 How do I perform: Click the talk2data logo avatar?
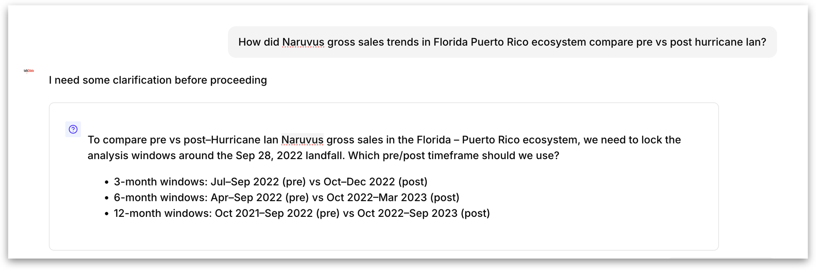coord(29,71)
